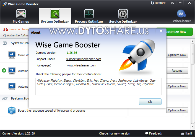
Task: Open Feedback in status bar
Action: (x=154, y=133)
